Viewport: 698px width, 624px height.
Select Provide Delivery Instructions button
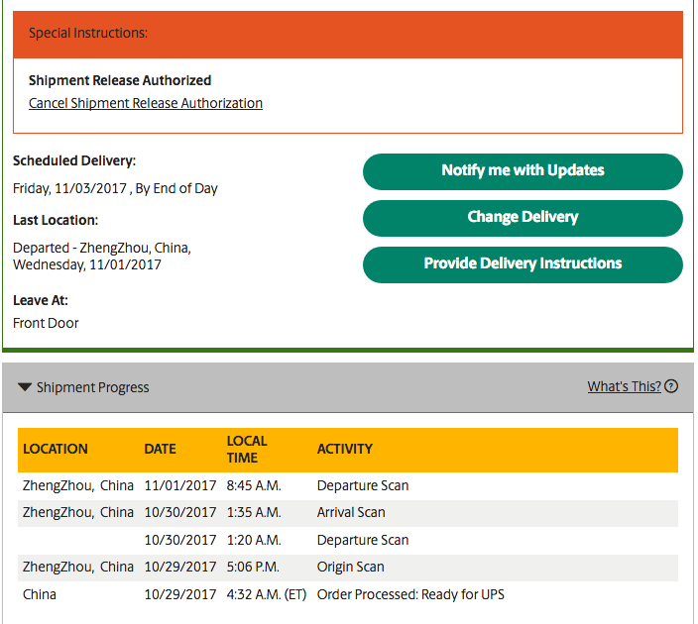(523, 264)
